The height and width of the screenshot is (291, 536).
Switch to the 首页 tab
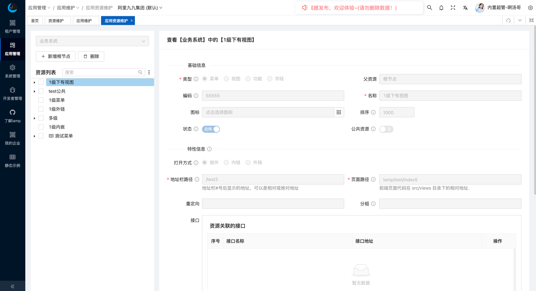(35, 21)
